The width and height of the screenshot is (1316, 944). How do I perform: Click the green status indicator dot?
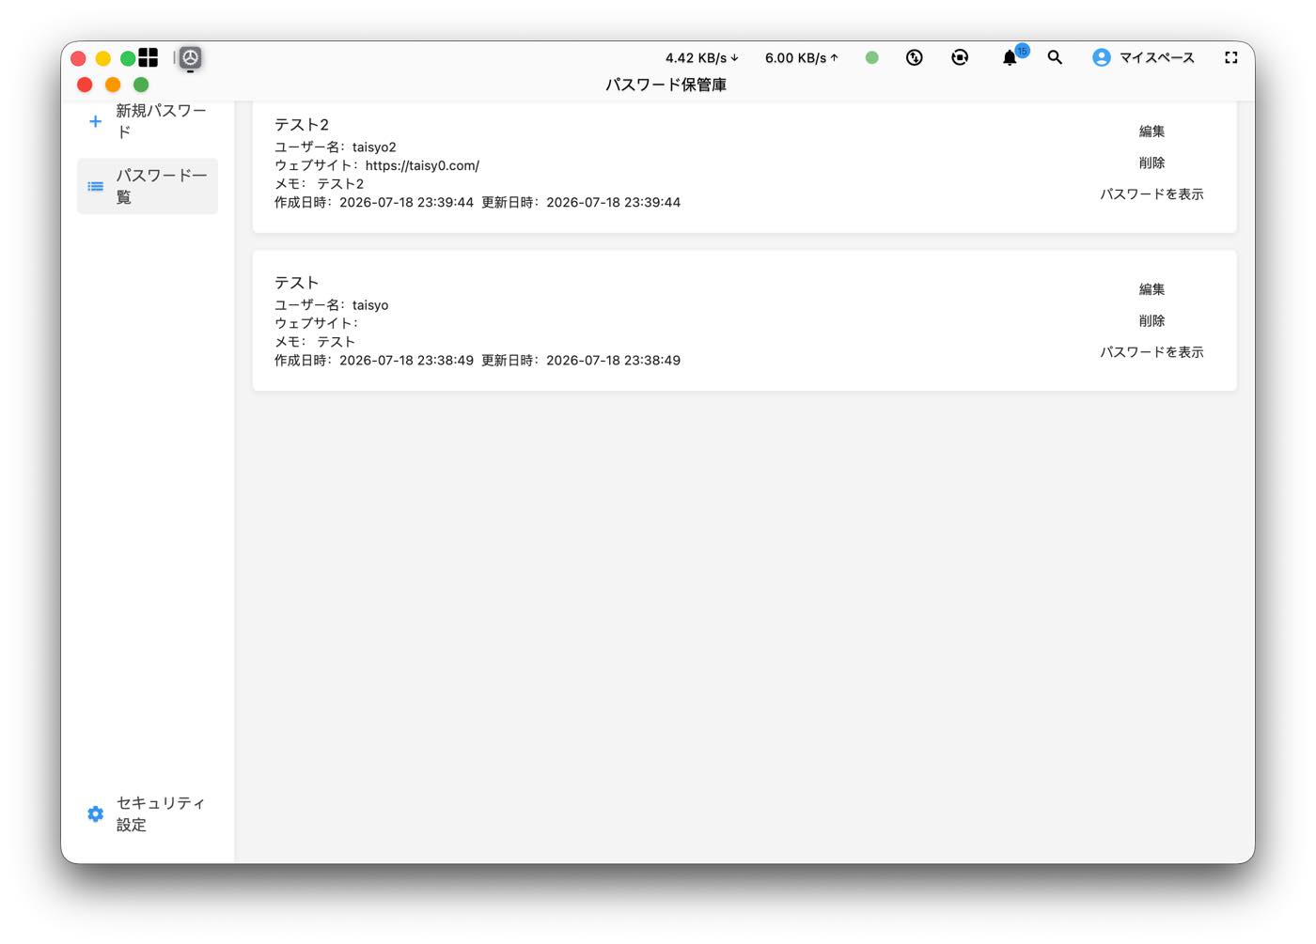(871, 57)
